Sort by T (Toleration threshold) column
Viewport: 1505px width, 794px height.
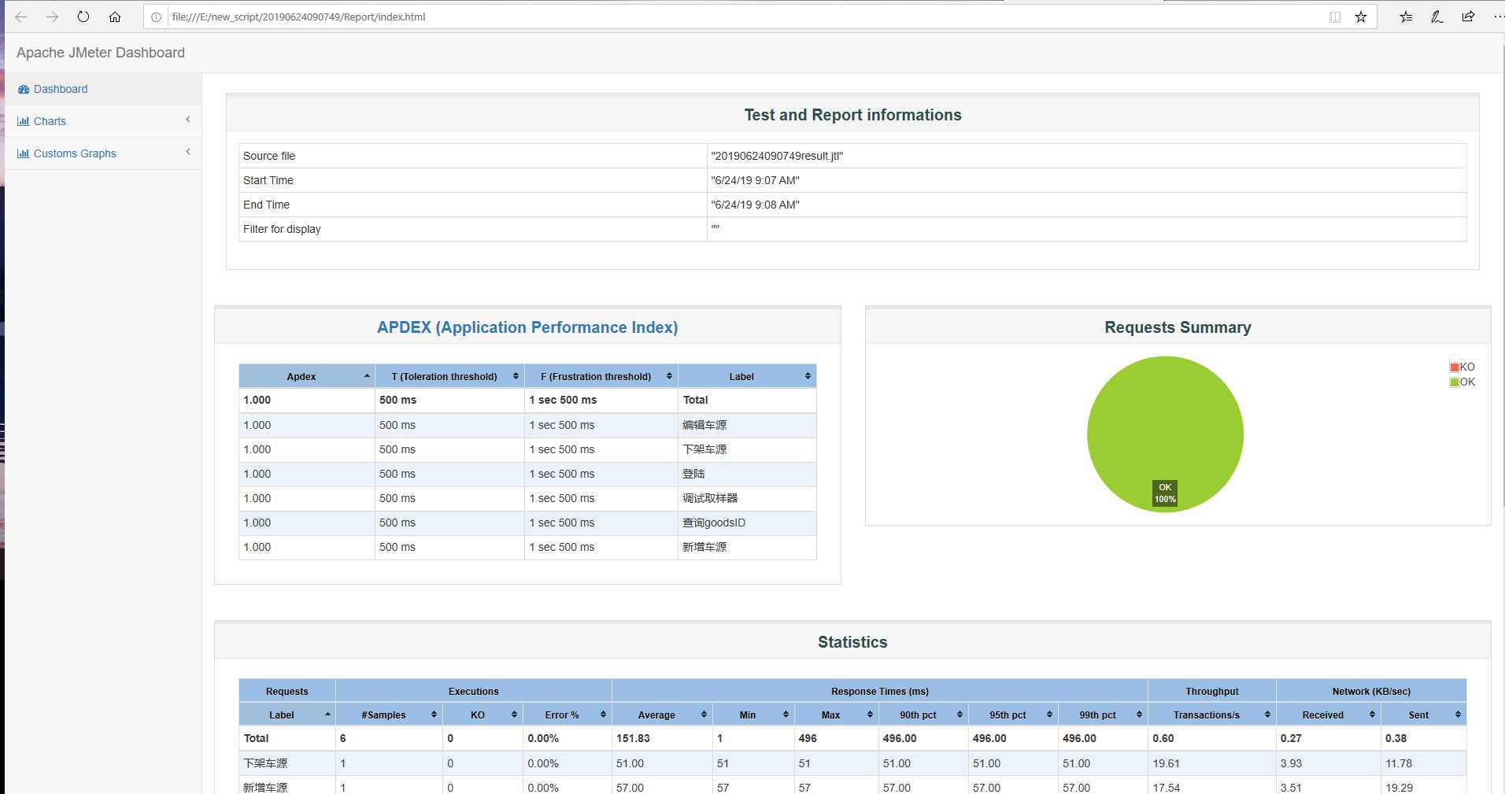[449, 376]
